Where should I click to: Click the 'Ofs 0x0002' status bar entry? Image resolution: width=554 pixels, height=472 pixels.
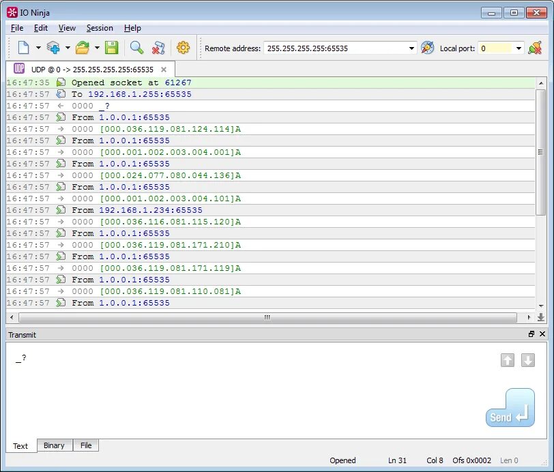pyautogui.click(x=471, y=460)
